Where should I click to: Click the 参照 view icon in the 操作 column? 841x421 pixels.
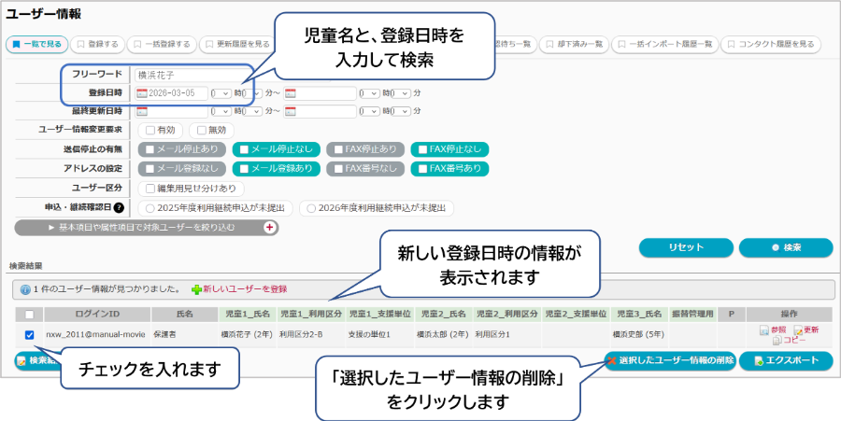click(763, 330)
